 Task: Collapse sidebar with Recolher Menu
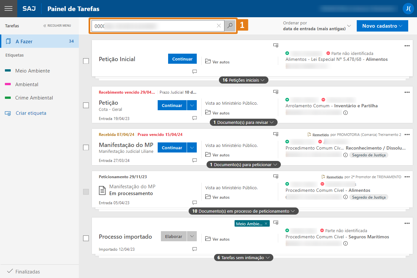click(x=57, y=26)
